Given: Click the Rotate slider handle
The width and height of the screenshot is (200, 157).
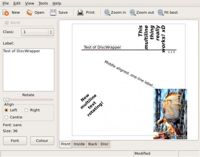Looking at the screenshot, I should [6, 100].
